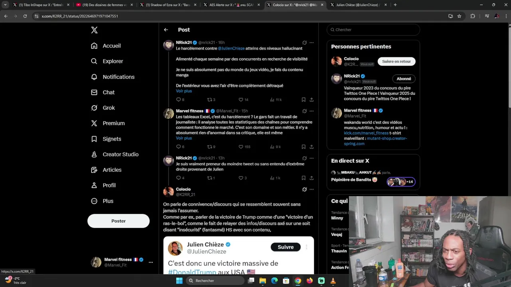Screen dimensions: 511x287
Task: Open File Explorer from taskbar
Action: (x=263, y=281)
